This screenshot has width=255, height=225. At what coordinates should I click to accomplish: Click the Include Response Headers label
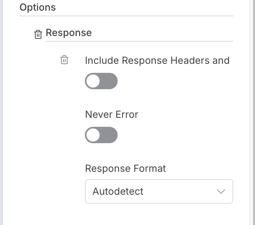[x=157, y=61]
